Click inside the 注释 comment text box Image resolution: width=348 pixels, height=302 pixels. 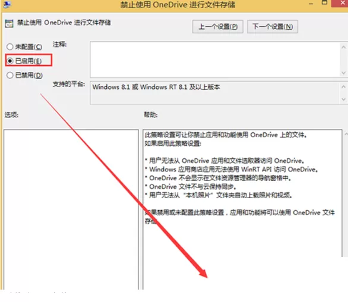click(214, 59)
